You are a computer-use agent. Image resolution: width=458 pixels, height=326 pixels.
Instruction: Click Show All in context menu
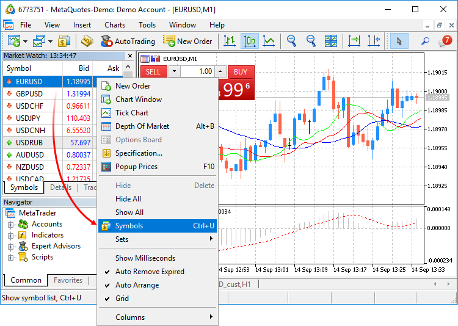[x=158, y=212]
